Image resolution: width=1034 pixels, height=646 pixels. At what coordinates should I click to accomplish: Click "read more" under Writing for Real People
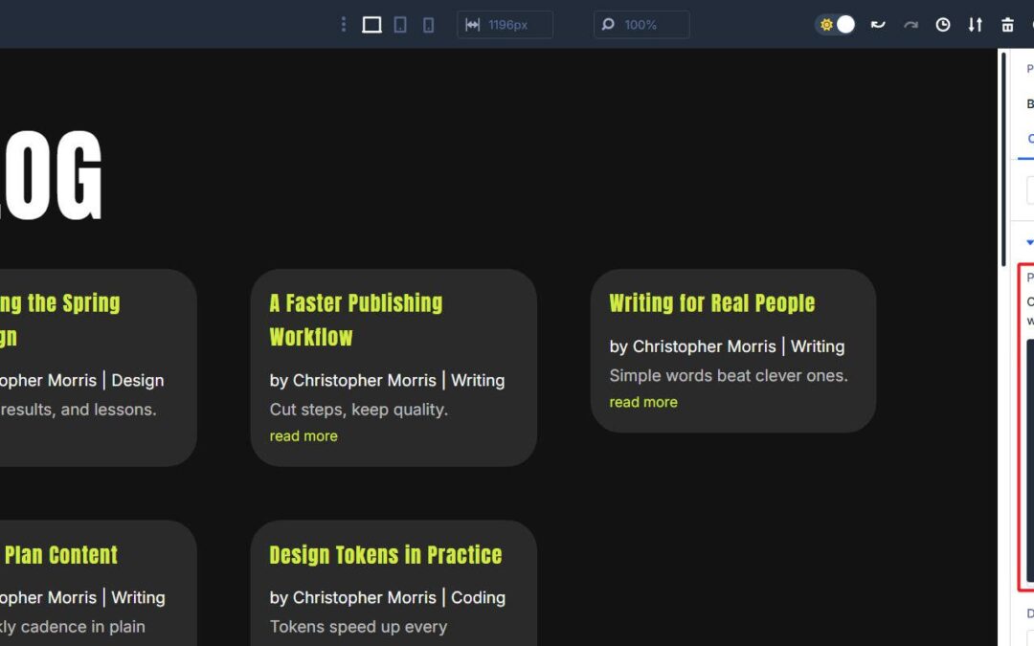click(642, 402)
